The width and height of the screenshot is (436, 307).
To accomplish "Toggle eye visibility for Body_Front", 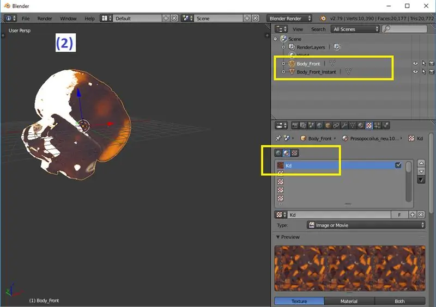I will [415, 64].
